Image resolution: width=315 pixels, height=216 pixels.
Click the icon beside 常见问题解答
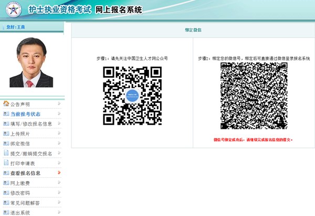click(6, 202)
